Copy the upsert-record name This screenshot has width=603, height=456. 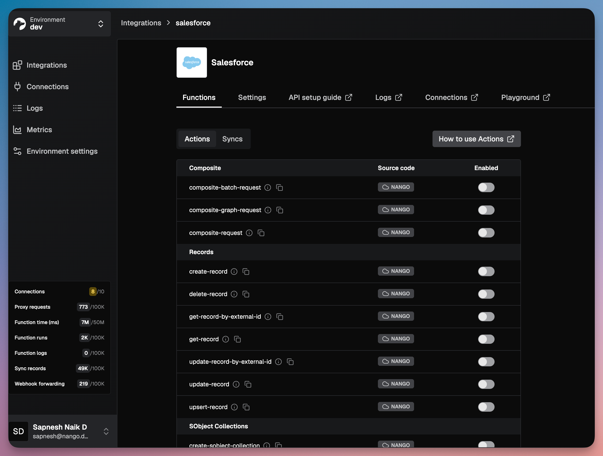tap(246, 407)
